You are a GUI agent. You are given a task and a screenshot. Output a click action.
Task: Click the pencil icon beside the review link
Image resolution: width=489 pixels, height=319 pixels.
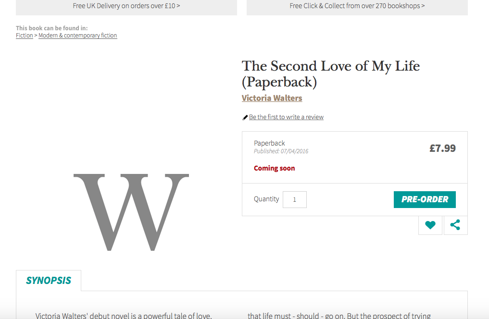[x=245, y=117]
